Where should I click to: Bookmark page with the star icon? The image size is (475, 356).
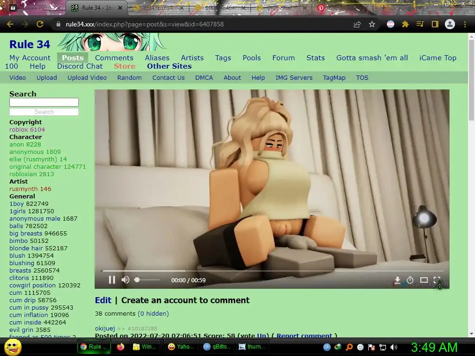click(x=372, y=24)
